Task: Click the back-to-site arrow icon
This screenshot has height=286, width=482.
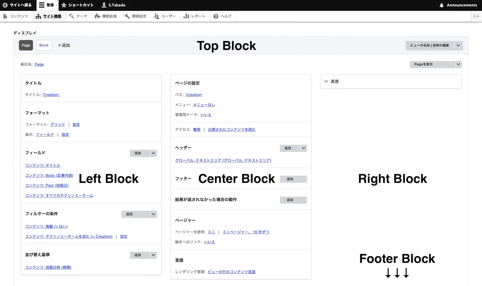Action: pos(5,5)
